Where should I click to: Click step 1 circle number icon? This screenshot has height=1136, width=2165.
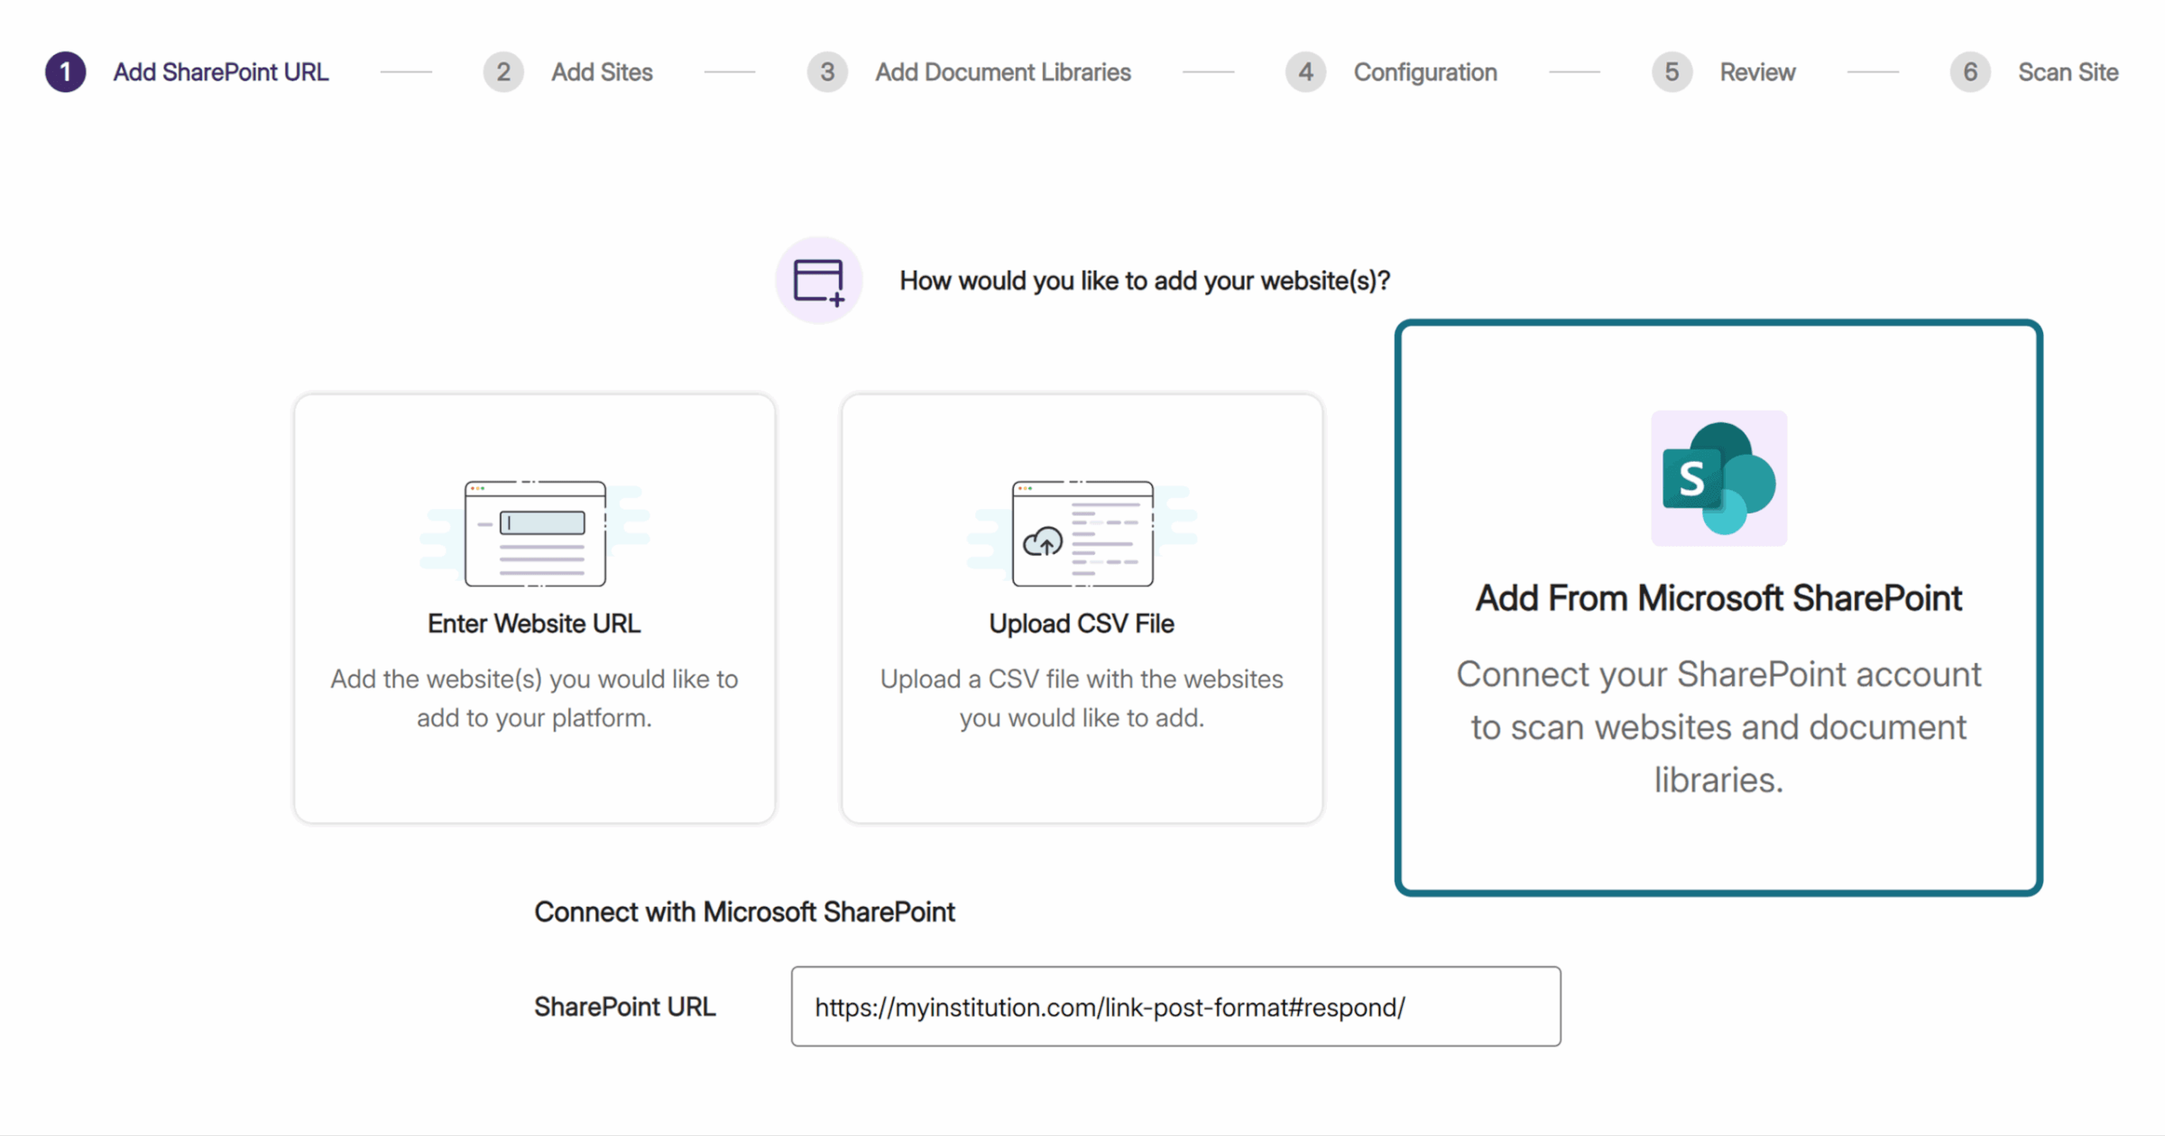[66, 72]
